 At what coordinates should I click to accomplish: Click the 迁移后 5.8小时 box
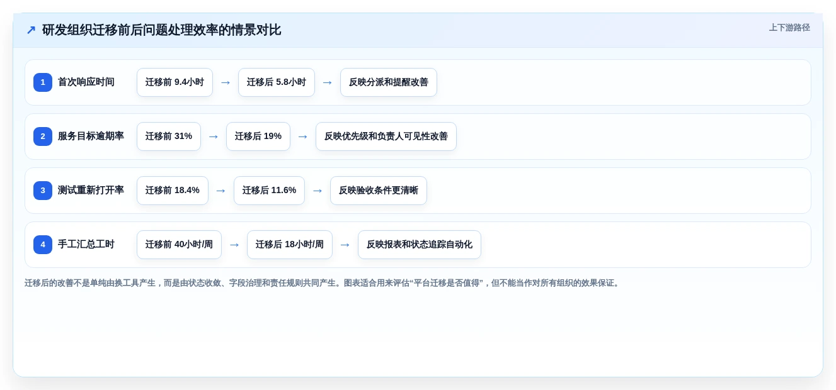277,82
